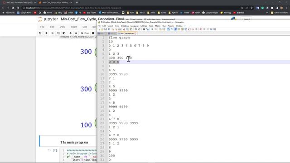Image resolution: width=290 pixels, height=163 pixels.
Task: Click Notepad++ Redo icon
Action: click(x=139, y=29)
